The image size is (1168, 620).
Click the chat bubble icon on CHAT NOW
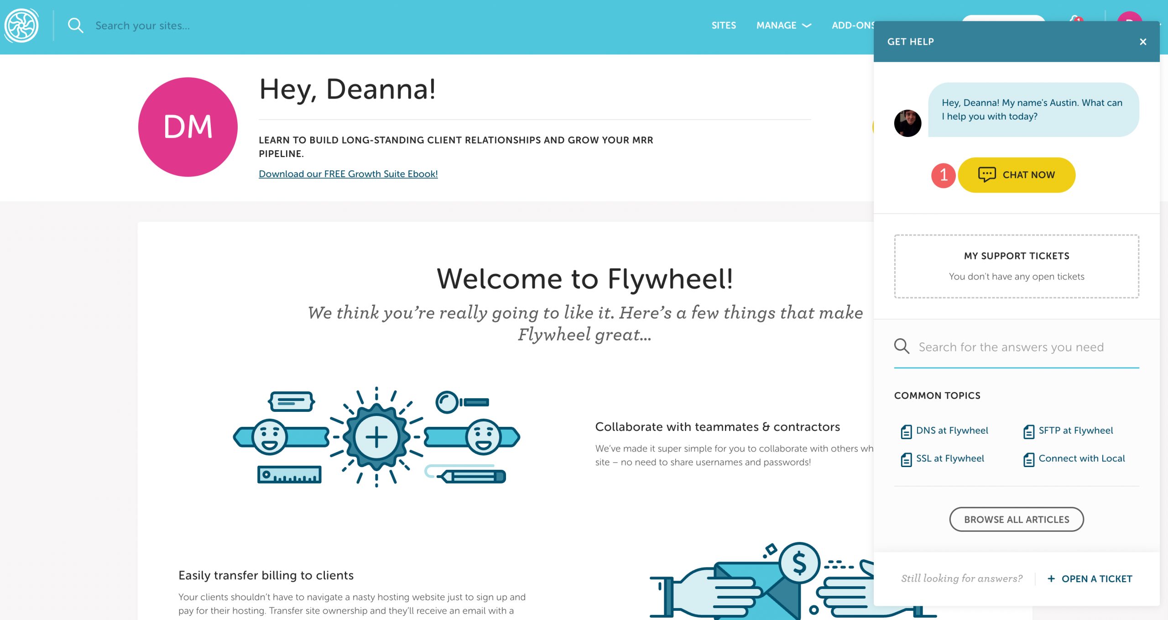986,175
